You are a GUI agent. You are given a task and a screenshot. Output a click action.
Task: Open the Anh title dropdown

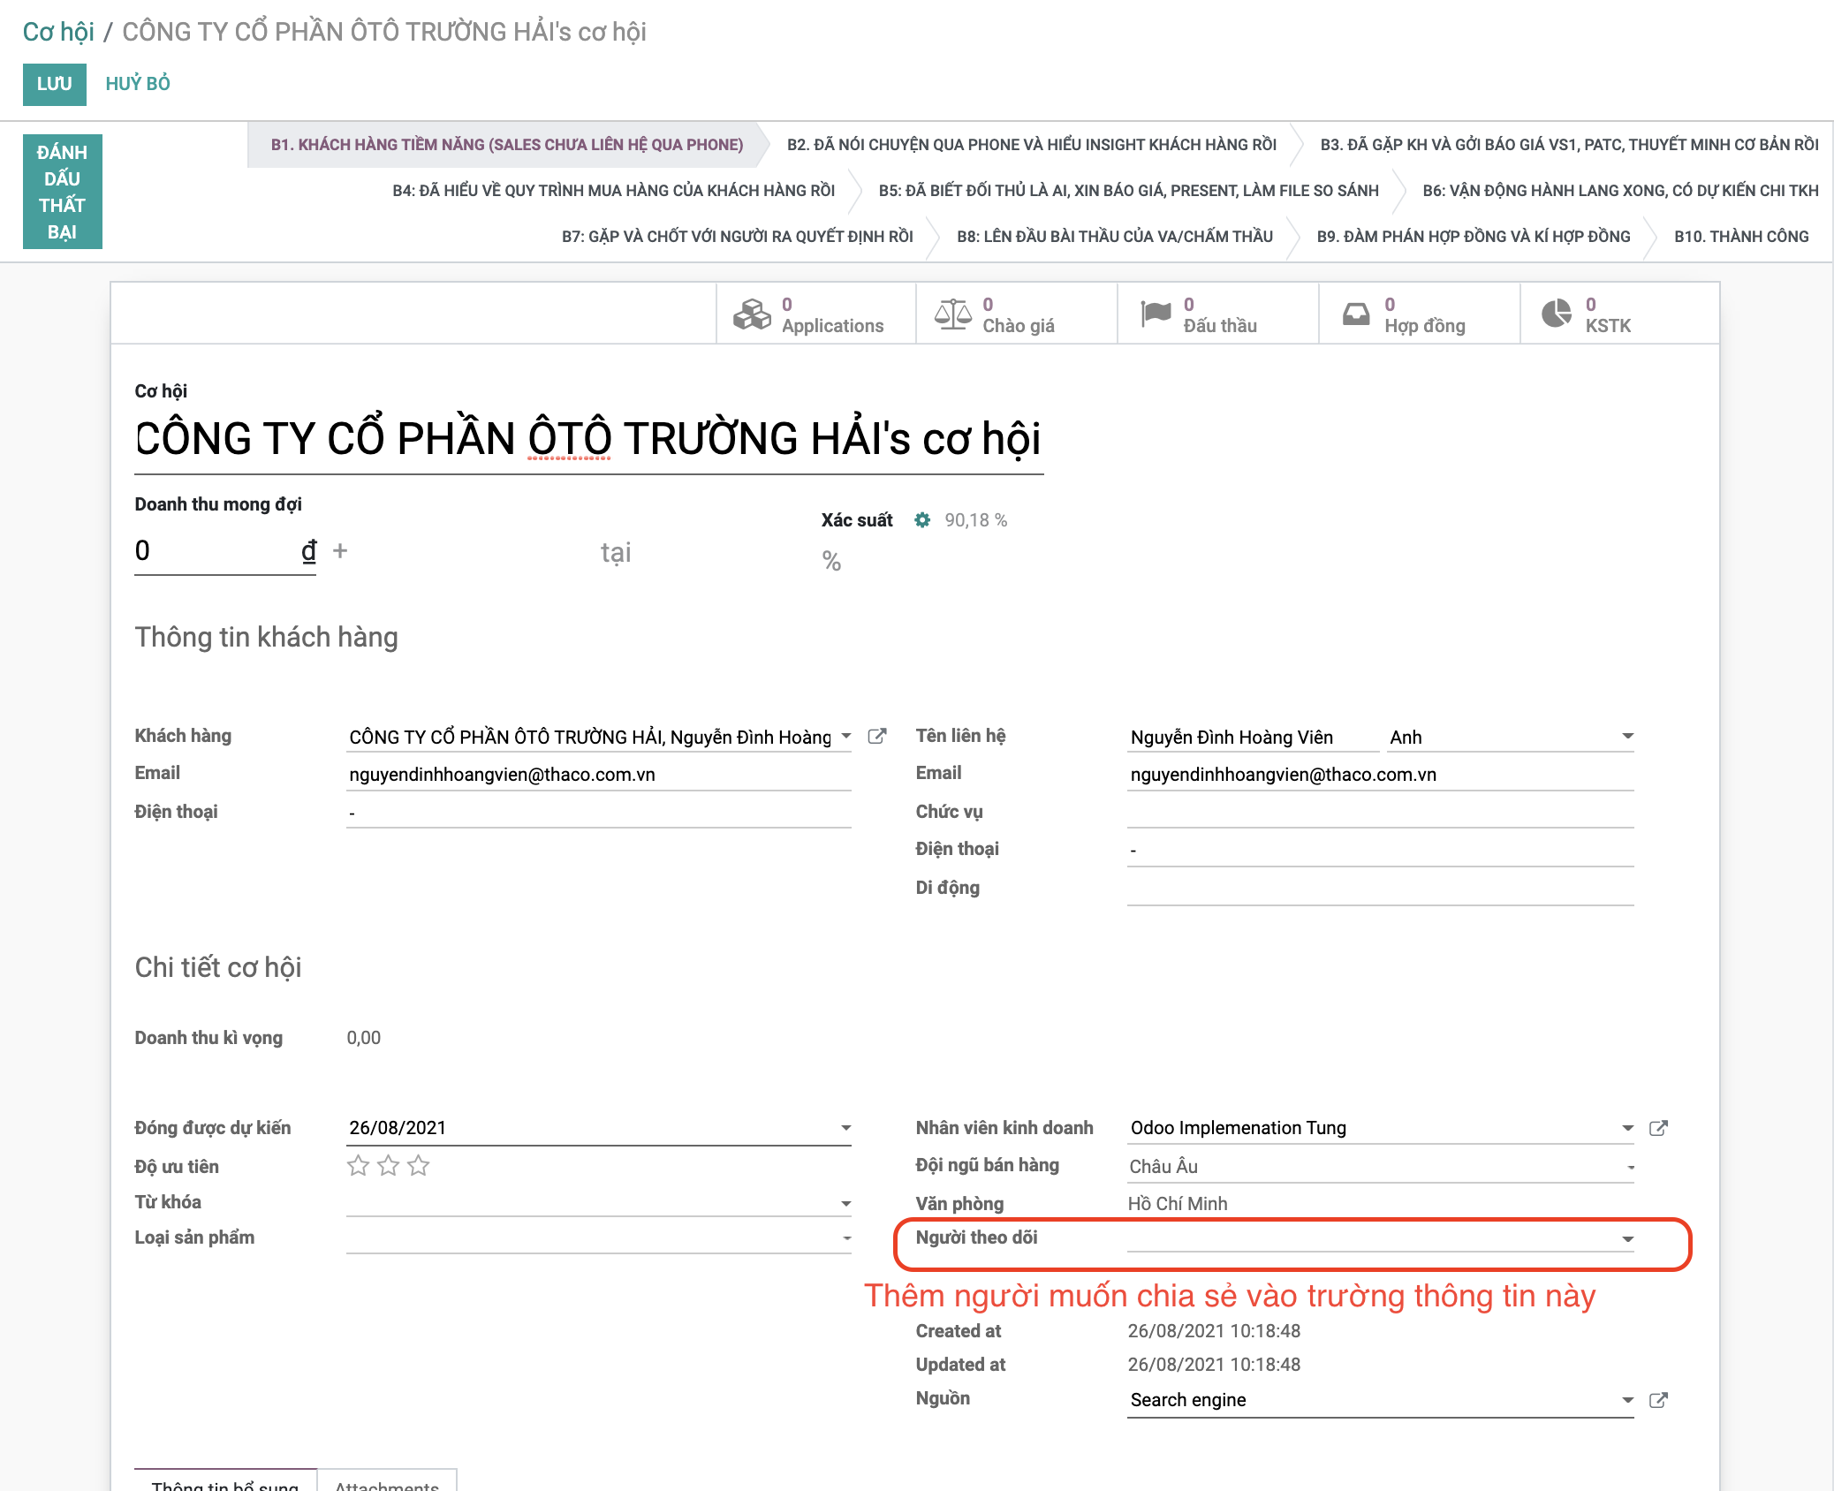[x=1627, y=737]
